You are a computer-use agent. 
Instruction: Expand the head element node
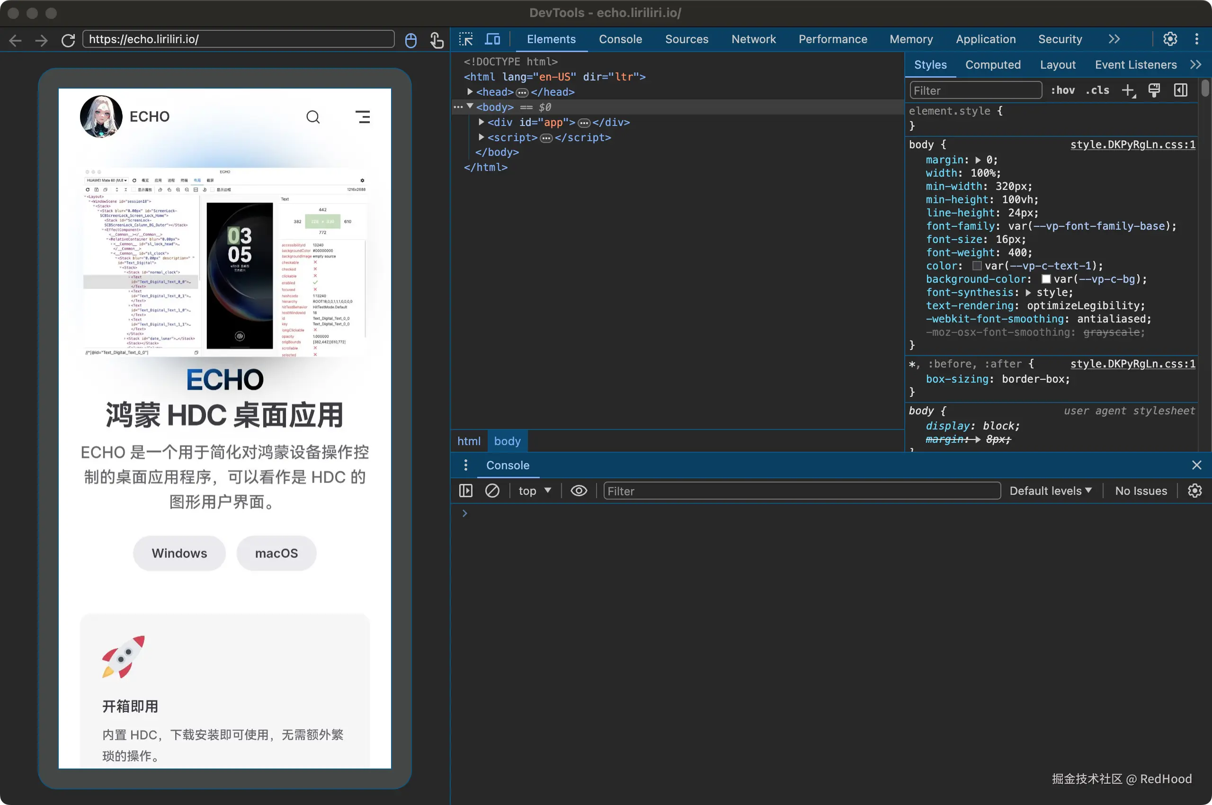[x=469, y=92]
